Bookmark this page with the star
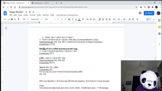This screenshot has height=91, width=162. click(136, 7)
